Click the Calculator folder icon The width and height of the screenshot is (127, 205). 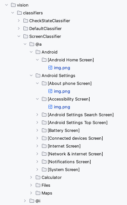point(38,177)
